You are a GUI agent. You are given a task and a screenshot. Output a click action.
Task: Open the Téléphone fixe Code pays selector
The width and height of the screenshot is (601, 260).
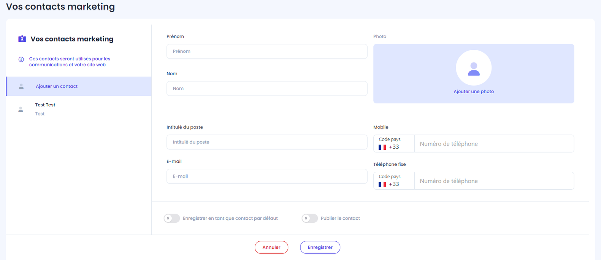pos(394,181)
